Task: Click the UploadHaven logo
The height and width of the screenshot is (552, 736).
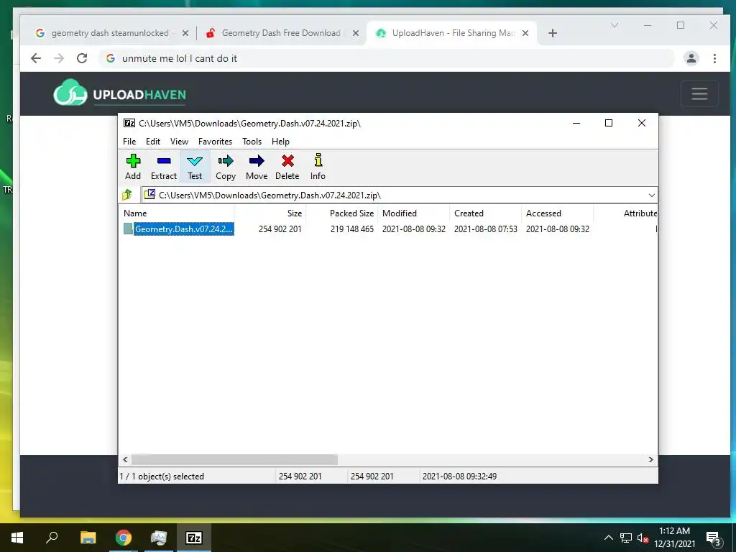Action: 120,93
